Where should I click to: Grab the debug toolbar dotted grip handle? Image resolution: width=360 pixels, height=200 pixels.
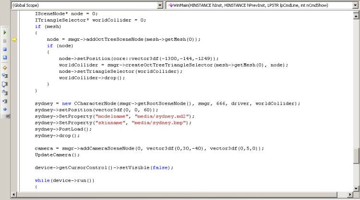click(5, 27)
